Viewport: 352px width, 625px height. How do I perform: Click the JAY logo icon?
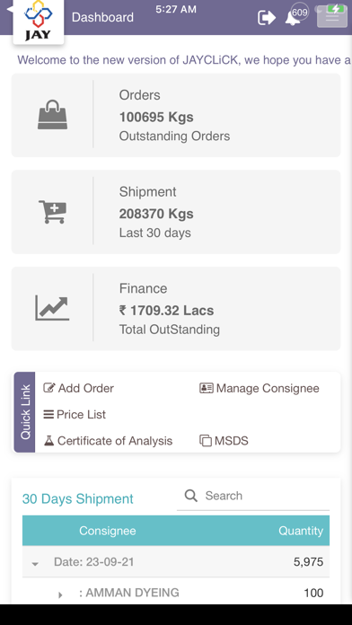(39, 21)
